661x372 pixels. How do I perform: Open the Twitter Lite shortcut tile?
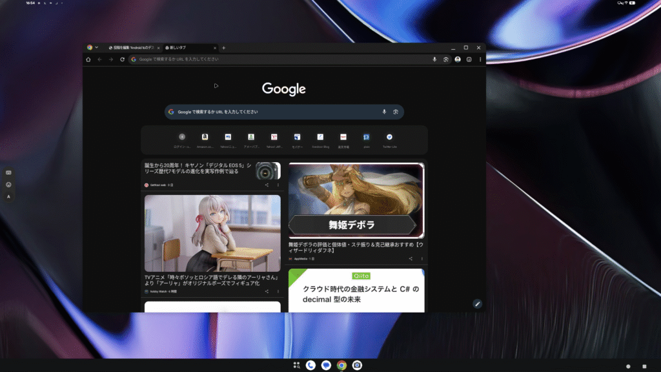pos(389,138)
